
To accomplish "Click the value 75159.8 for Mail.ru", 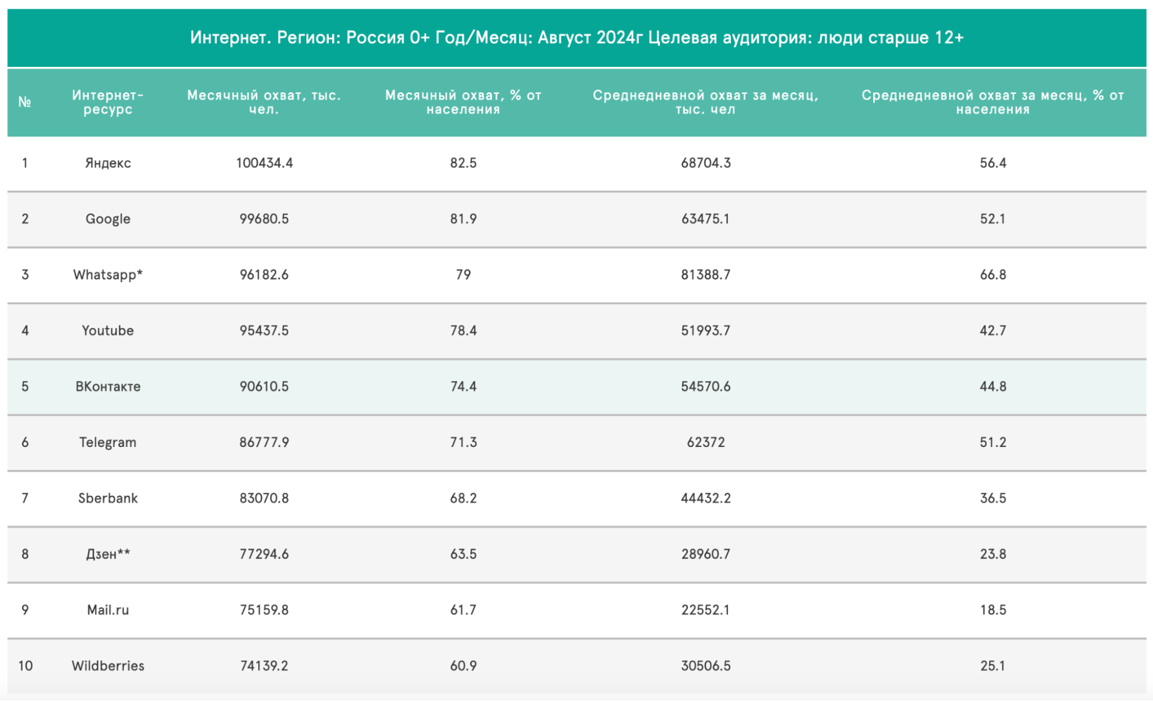I will [x=264, y=610].
